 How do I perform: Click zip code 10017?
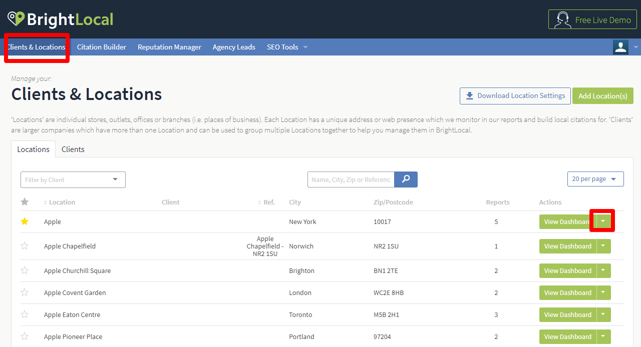[x=382, y=221]
